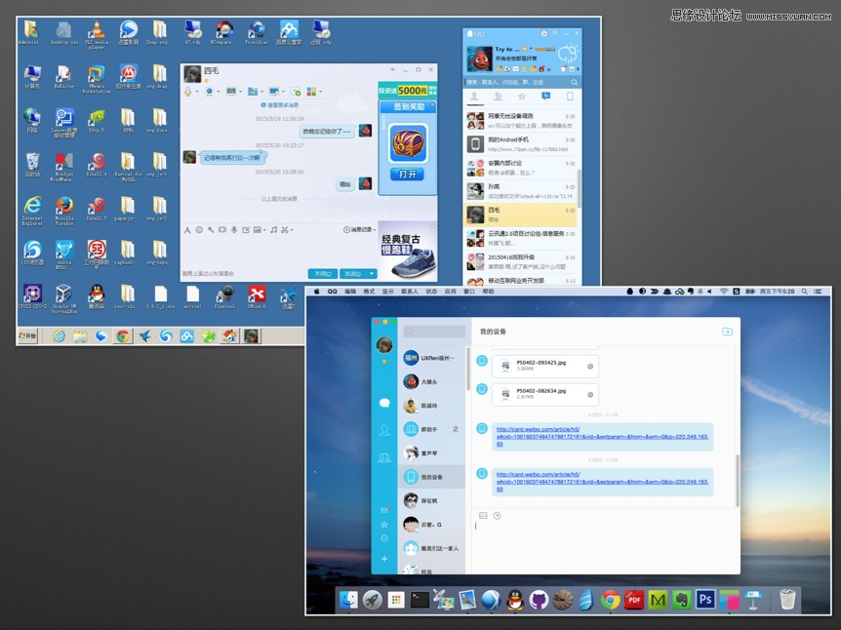The image size is (841, 630).
Task: Click the Windows 开始 start button
Action: (27, 335)
